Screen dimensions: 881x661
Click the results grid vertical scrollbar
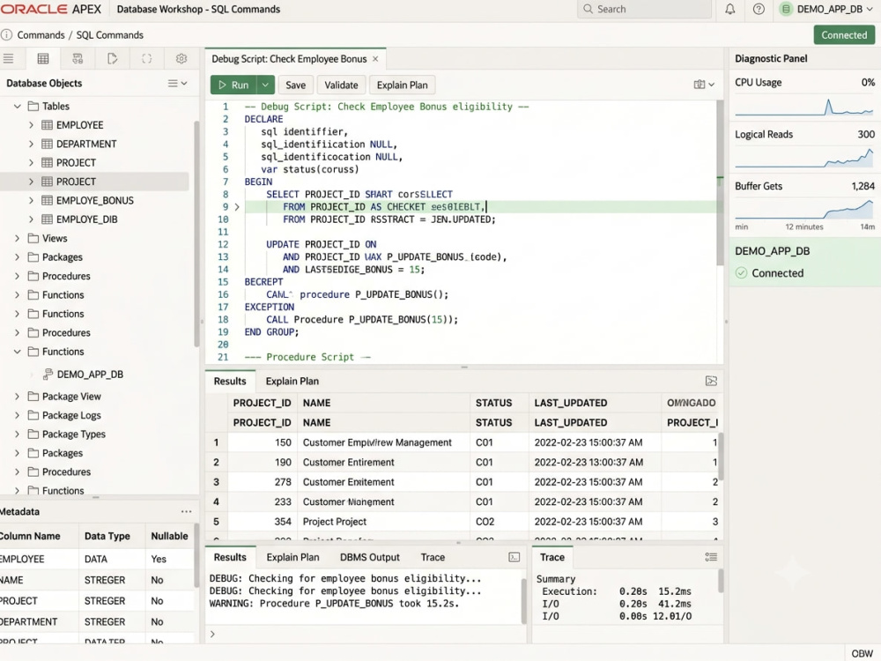click(721, 457)
